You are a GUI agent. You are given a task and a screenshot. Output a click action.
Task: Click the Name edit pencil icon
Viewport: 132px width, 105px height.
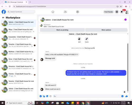tap(87, 39)
